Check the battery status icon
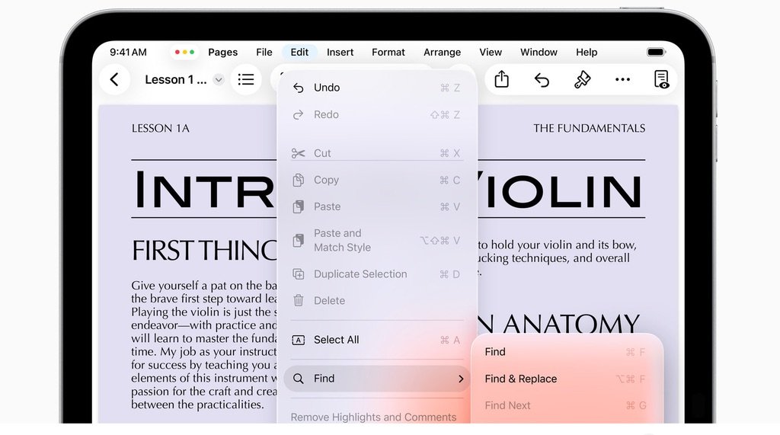 (x=656, y=53)
